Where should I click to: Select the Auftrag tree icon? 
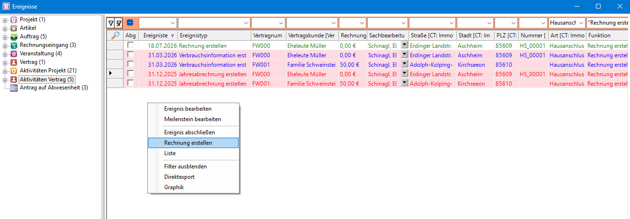(14, 37)
